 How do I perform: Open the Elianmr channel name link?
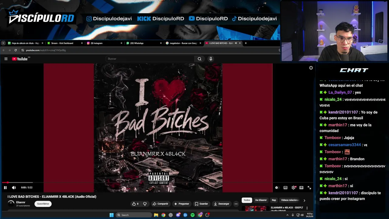[21, 202]
